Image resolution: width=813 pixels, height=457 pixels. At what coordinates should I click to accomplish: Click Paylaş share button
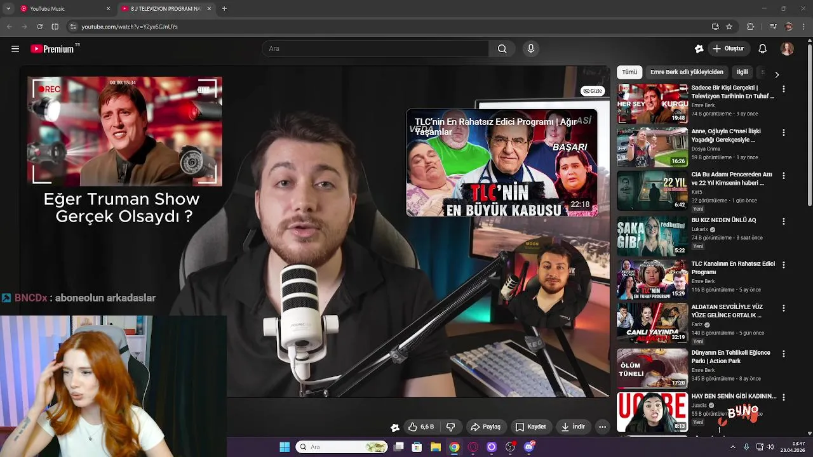pyautogui.click(x=486, y=427)
